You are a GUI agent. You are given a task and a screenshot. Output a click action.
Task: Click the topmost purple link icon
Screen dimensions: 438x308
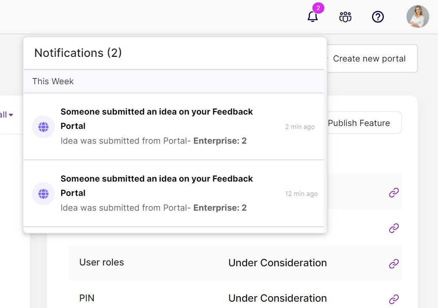click(x=394, y=193)
